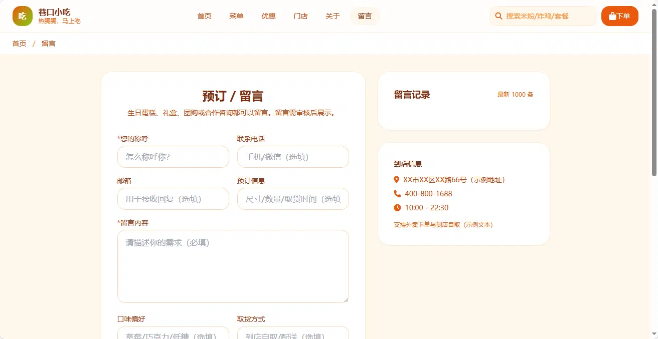
Task: Click the page vertical scrollbar thumb
Action: [654, 93]
